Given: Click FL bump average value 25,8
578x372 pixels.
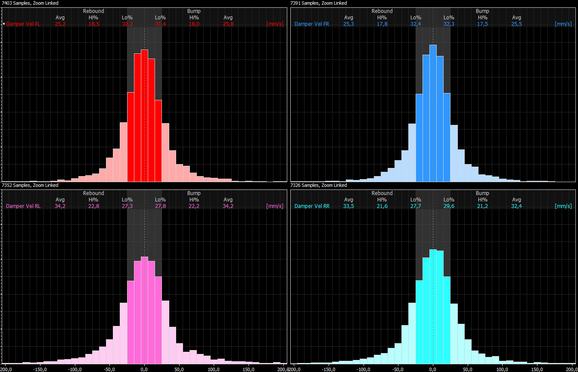Looking at the screenshot, I should [228, 24].
